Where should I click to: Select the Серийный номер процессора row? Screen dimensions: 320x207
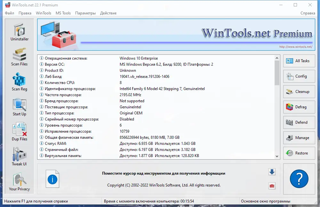tap(156, 119)
